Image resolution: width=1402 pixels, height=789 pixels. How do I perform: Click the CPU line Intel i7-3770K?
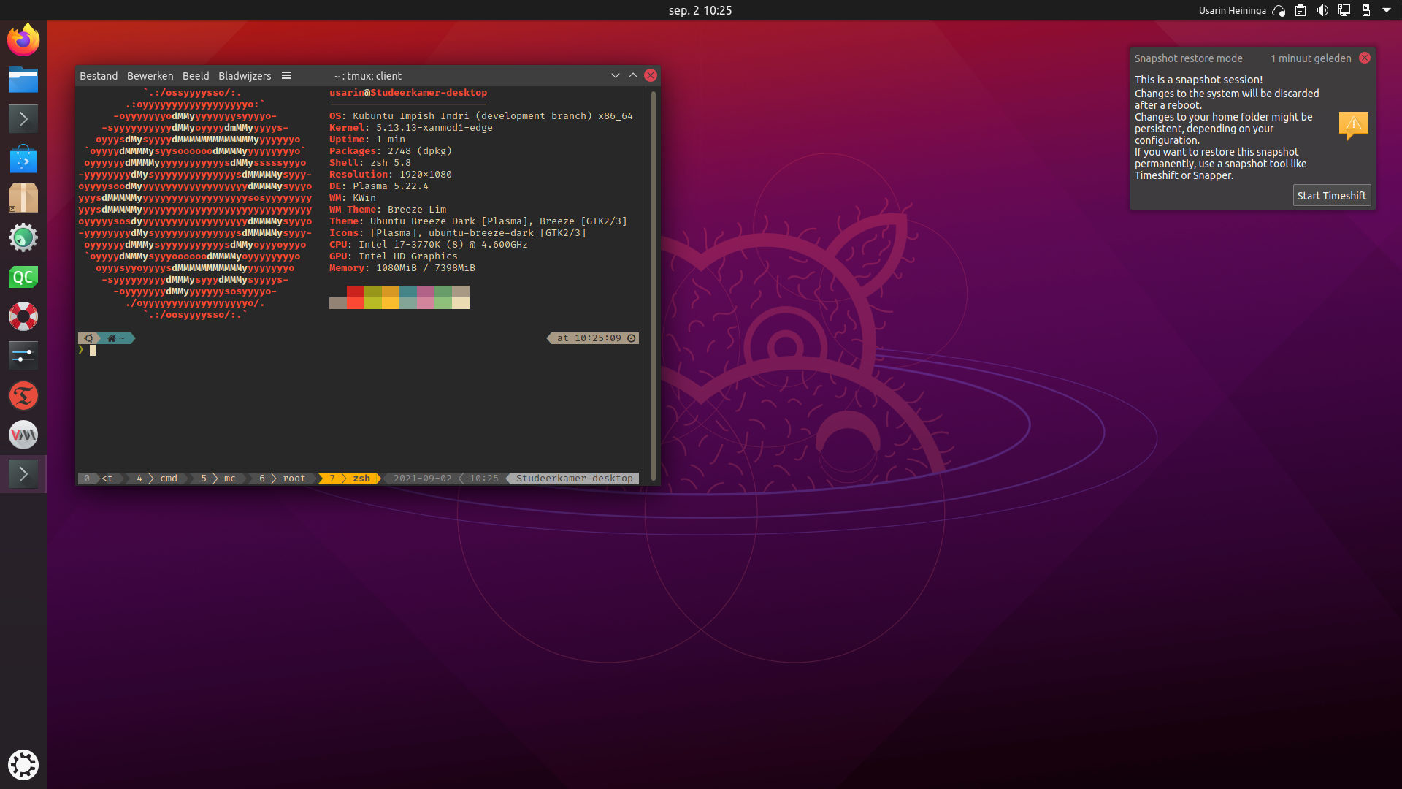[429, 245]
